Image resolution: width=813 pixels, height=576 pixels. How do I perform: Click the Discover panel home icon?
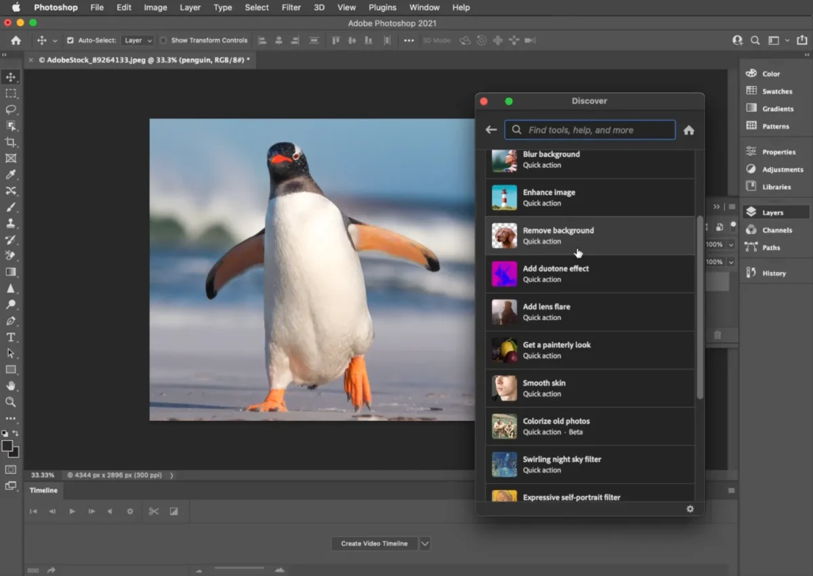click(x=689, y=130)
